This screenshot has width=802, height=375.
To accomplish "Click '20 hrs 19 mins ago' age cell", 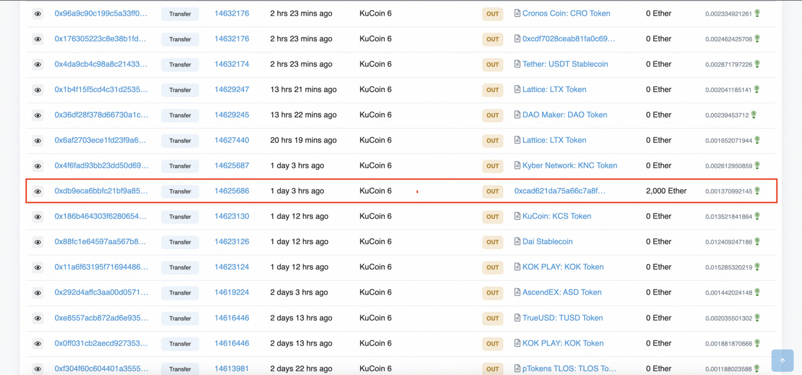I will (x=303, y=140).
